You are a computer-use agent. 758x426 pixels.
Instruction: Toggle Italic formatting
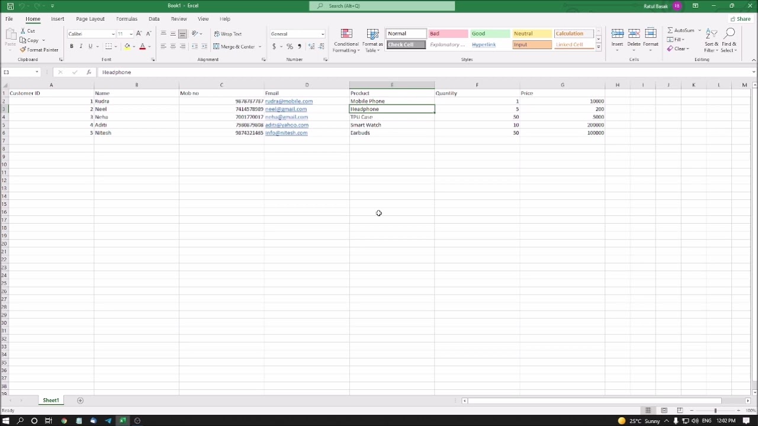point(81,46)
